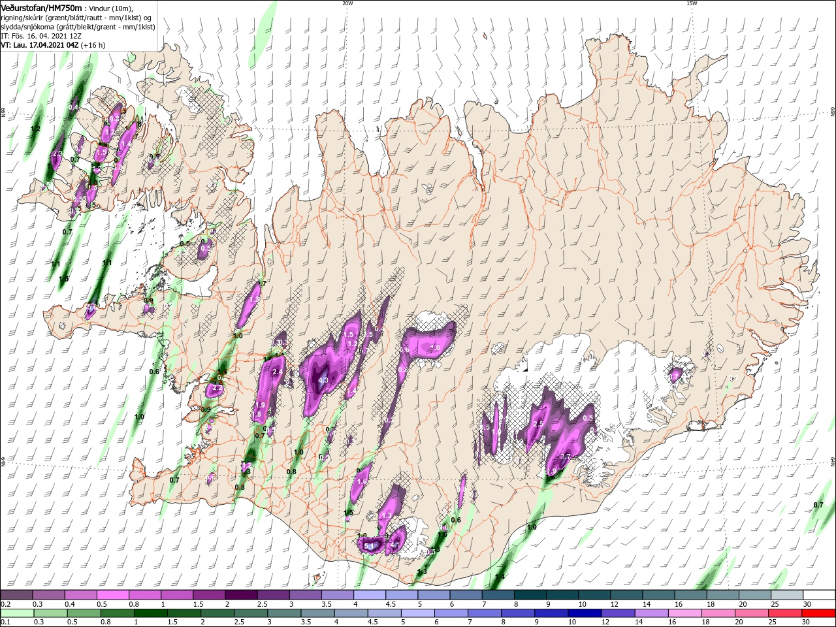Click the "2.4" snowfall value on the map
Image resolution: width=836 pixels, height=627 pixels.
pyautogui.click(x=277, y=372)
